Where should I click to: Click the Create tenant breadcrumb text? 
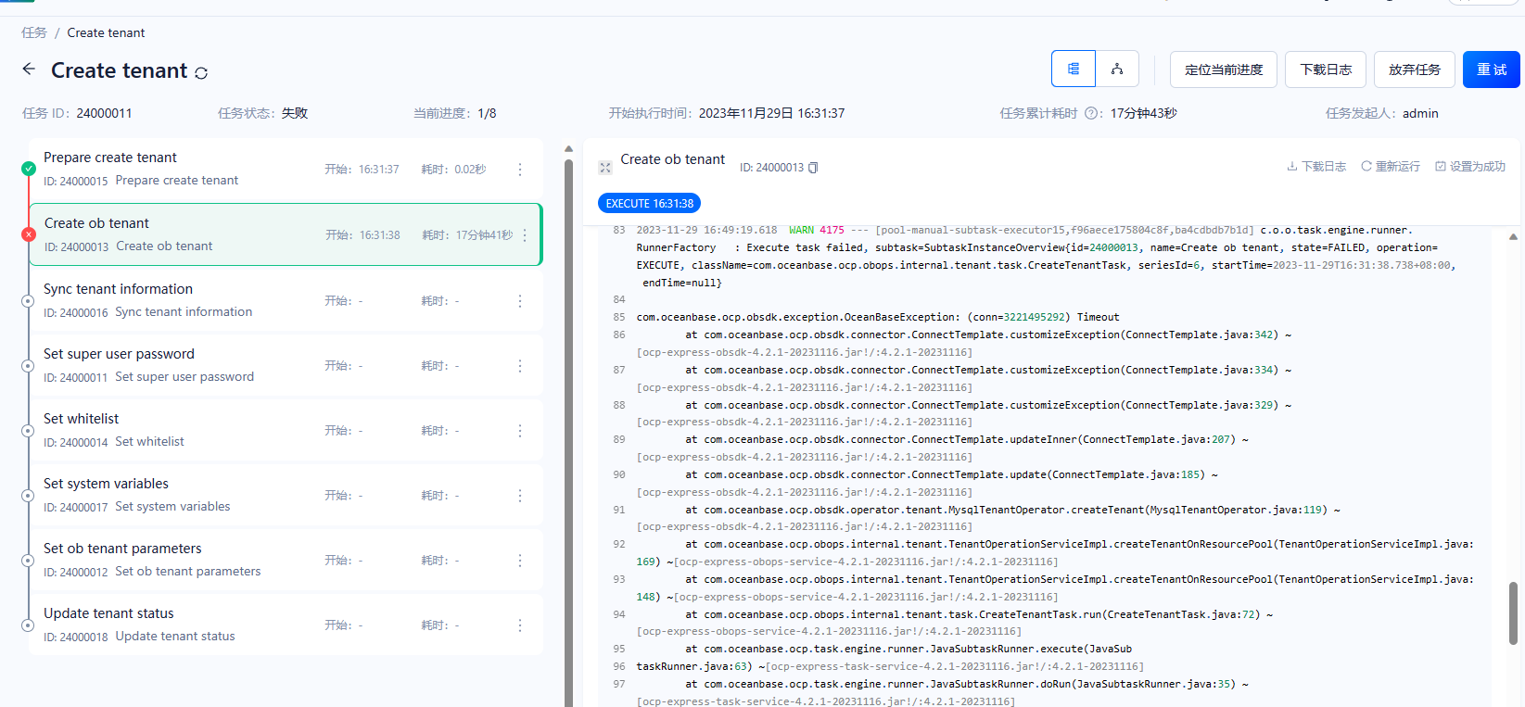pos(106,32)
